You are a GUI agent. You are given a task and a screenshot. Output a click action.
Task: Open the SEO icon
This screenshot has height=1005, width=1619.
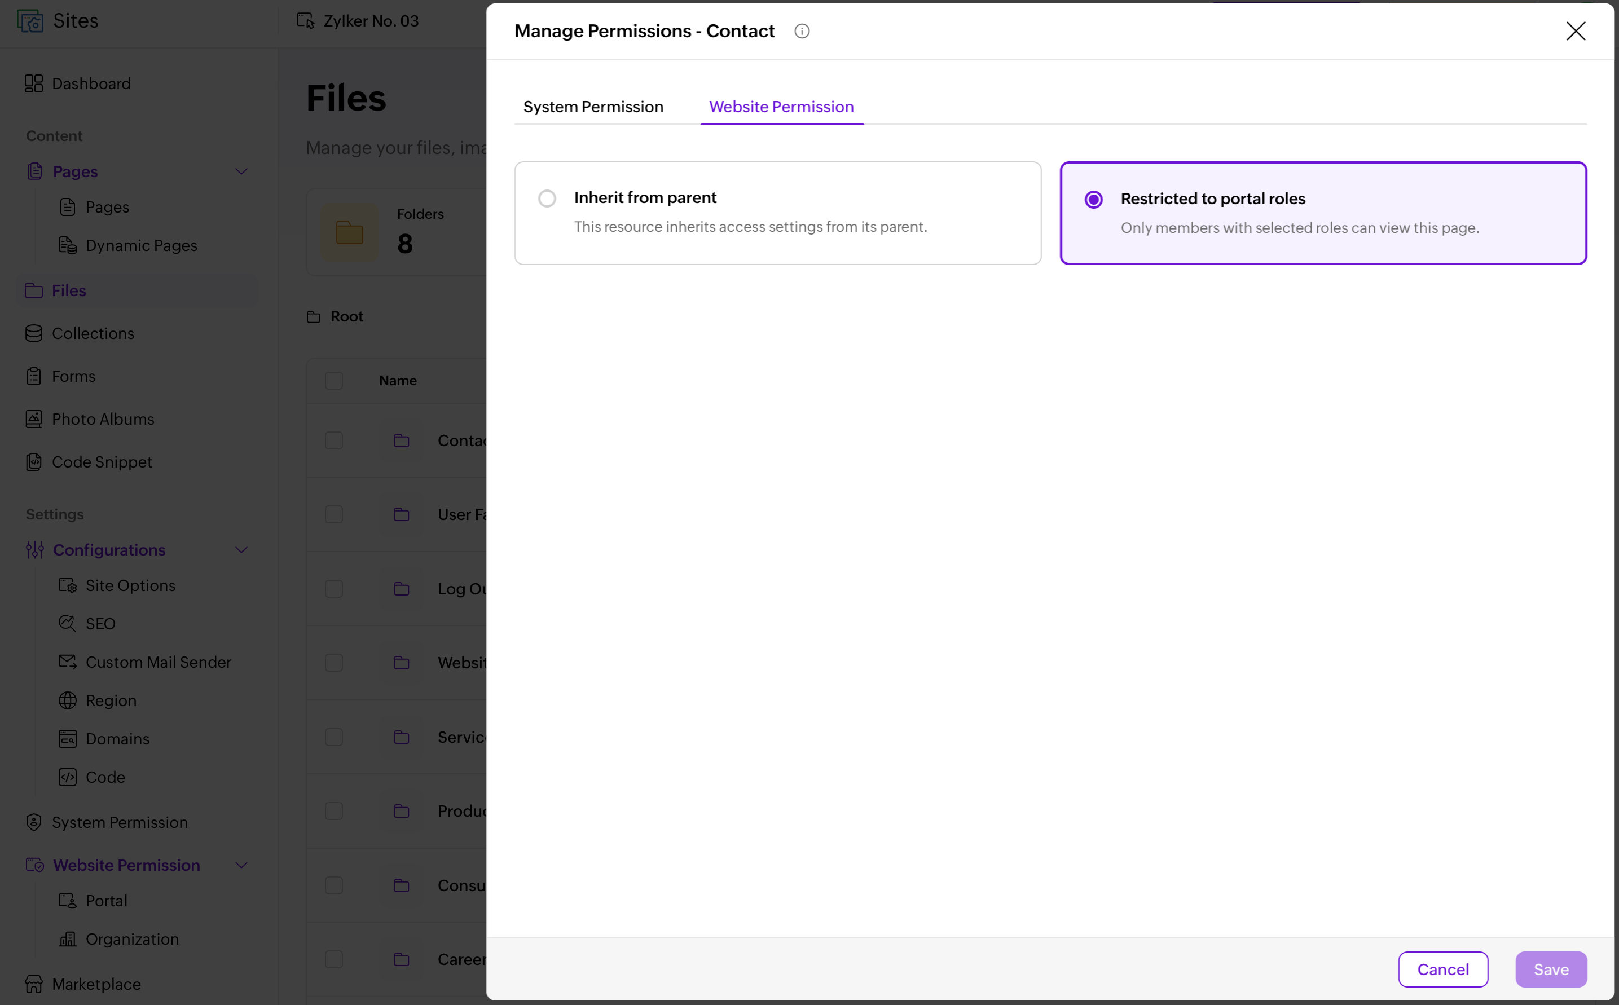pos(67,624)
